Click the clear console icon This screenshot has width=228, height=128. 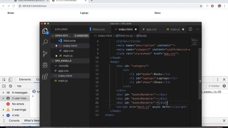click(10, 86)
